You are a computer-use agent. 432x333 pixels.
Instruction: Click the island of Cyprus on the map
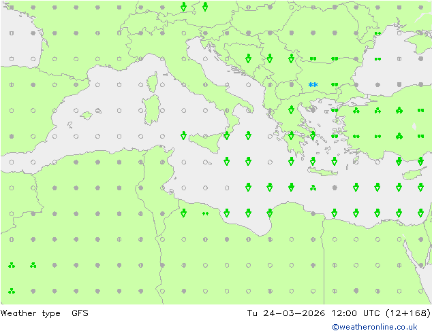click(x=414, y=174)
